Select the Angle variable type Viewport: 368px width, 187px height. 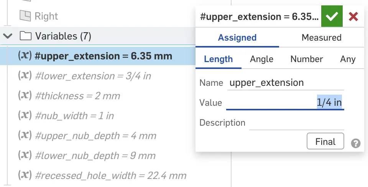(x=261, y=59)
